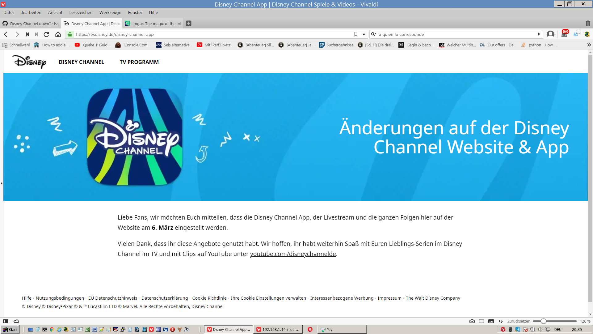Open python - How bookmark
The width and height of the screenshot is (593, 334).
(x=539, y=45)
